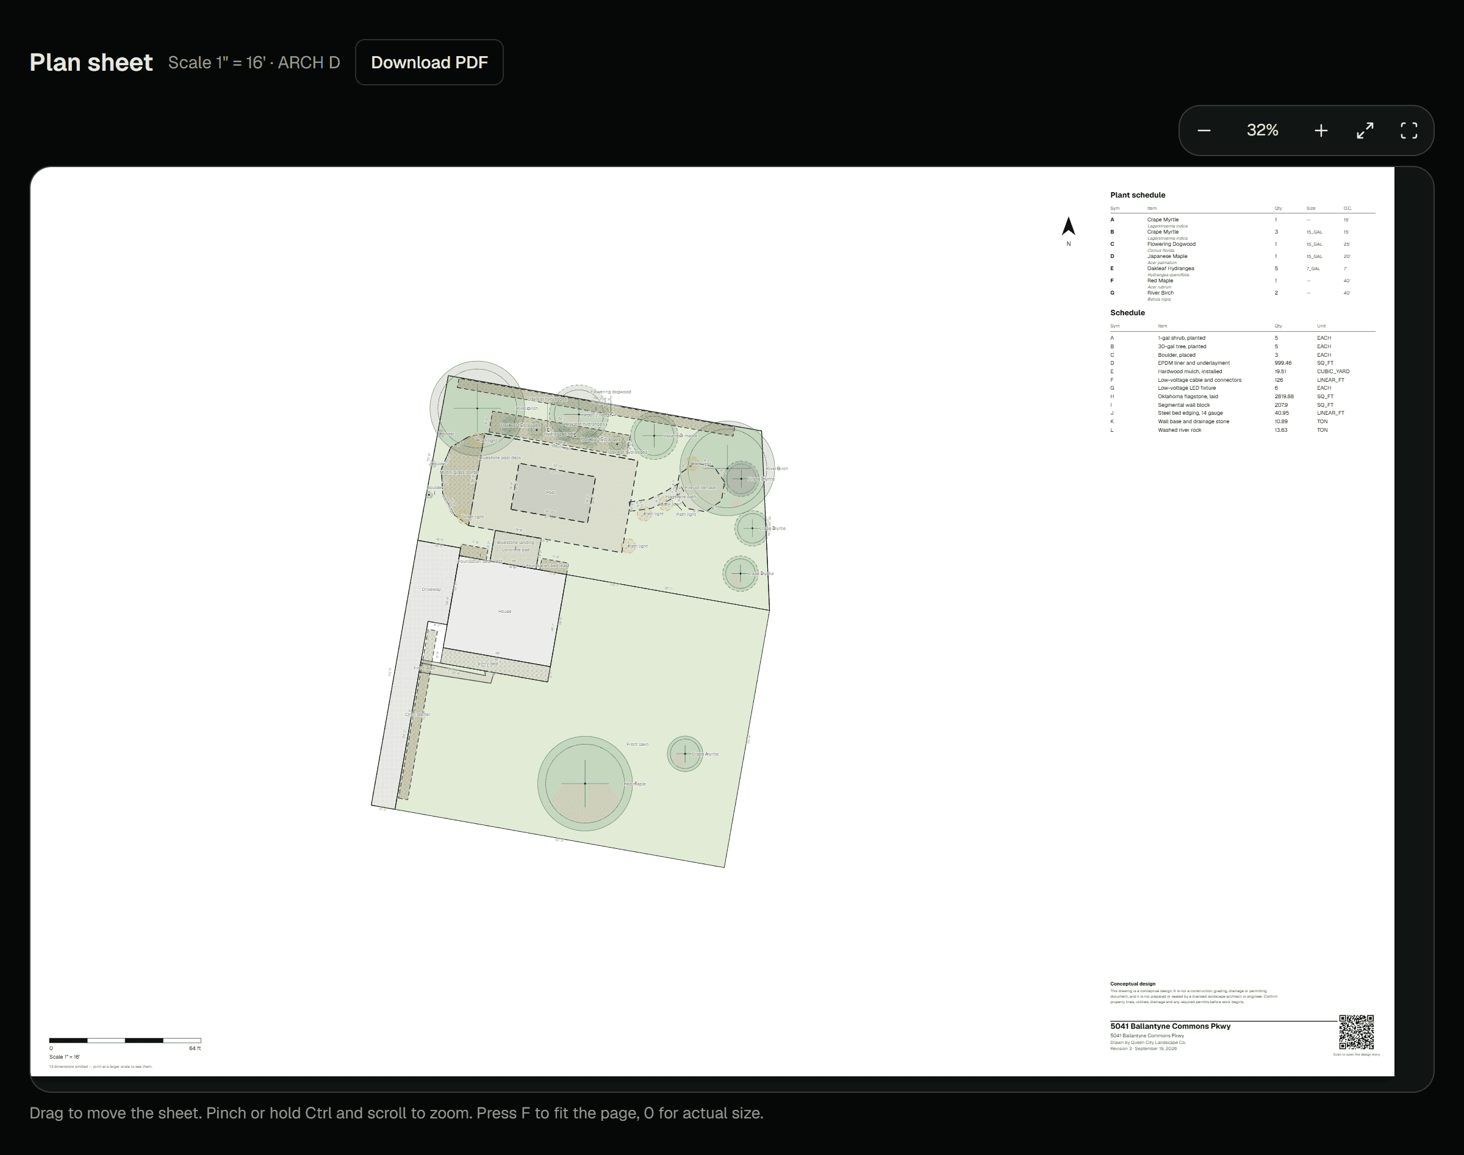The image size is (1464, 1155).
Task: Fit the sheet using diagonal arrows icon
Action: (x=1365, y=131)
